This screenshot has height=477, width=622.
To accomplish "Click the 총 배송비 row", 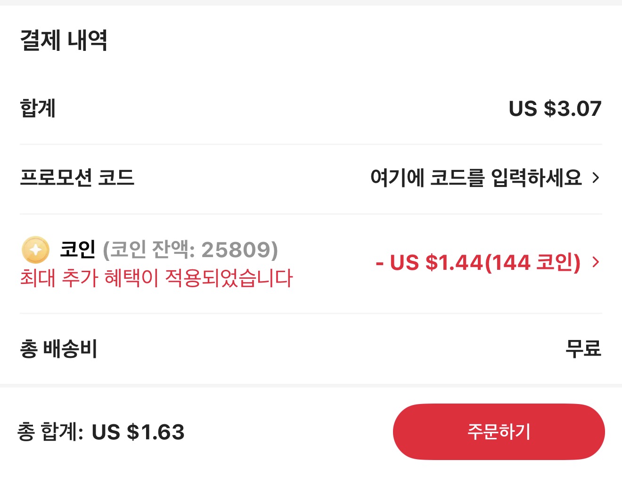I will [x=311, y=349].
